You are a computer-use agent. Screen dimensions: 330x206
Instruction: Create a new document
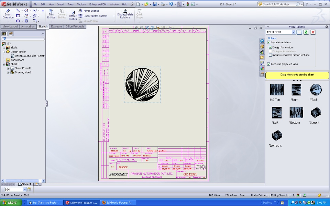pyautogui.click(x=138, y=4)
